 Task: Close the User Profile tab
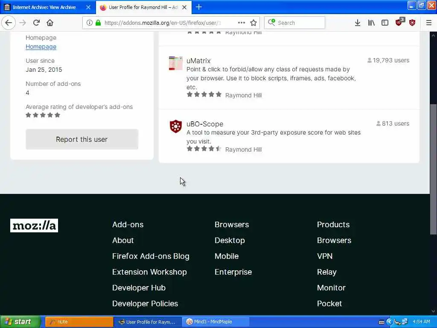[184, 7]
